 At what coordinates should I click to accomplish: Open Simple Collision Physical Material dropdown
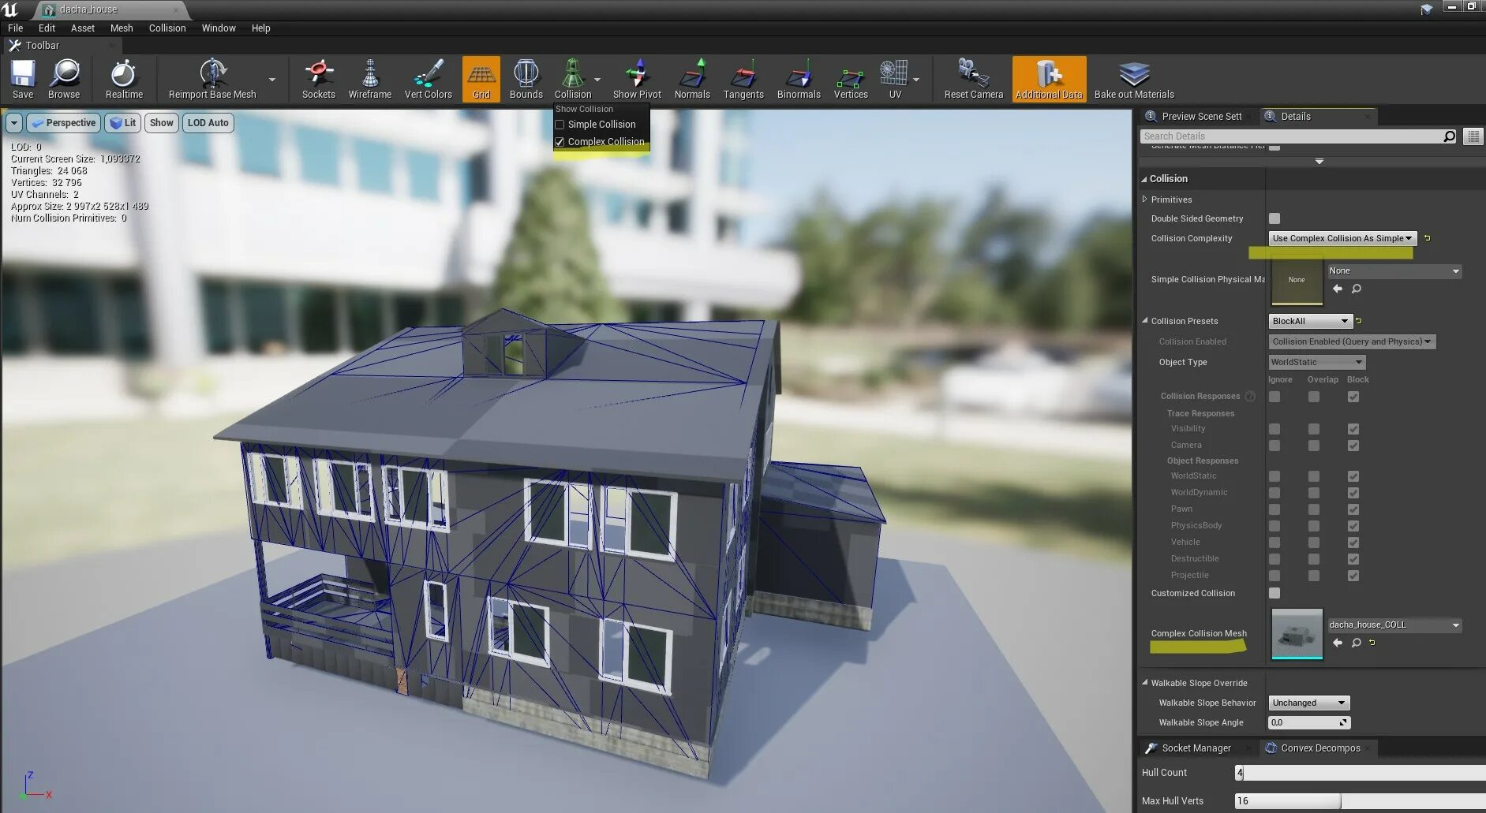(x=1394, y=271)
